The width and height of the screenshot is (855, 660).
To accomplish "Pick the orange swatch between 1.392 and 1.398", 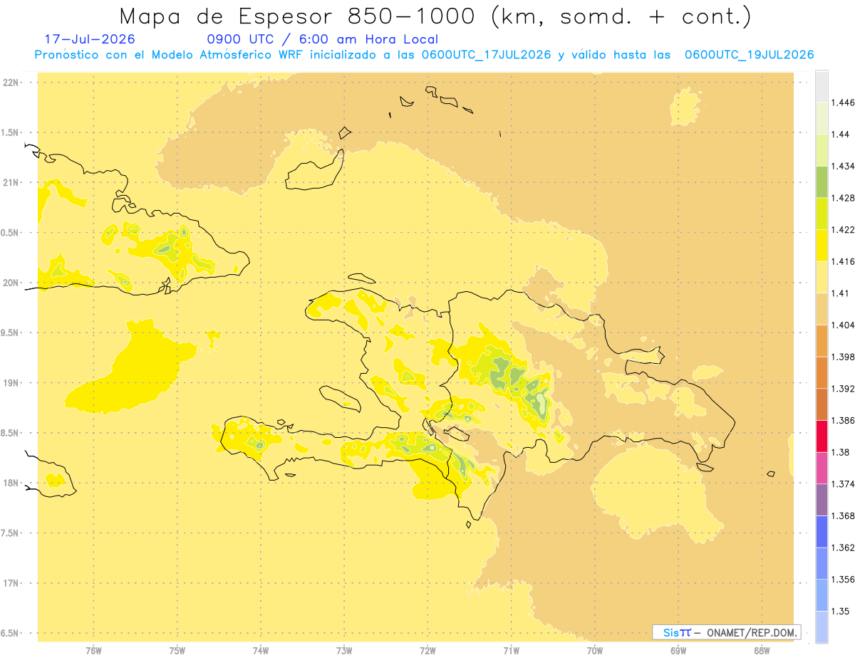I will [822, 372].
